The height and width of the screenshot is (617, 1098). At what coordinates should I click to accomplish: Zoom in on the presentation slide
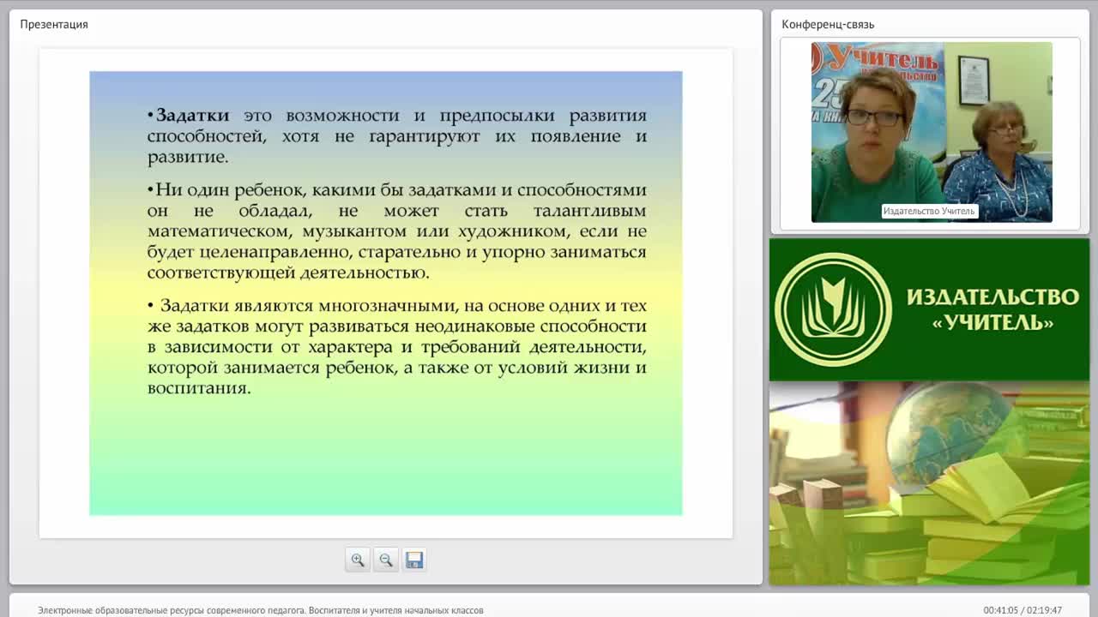[x=358, y=560]
